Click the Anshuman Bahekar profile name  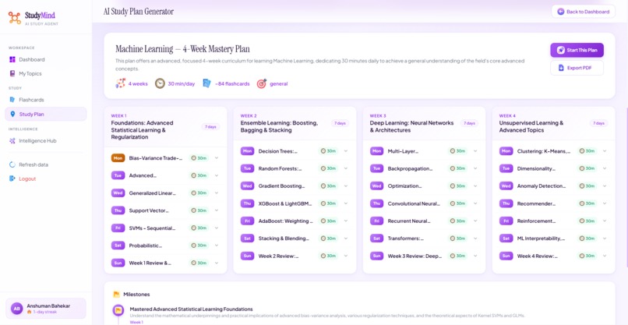(x=48, y=306)
